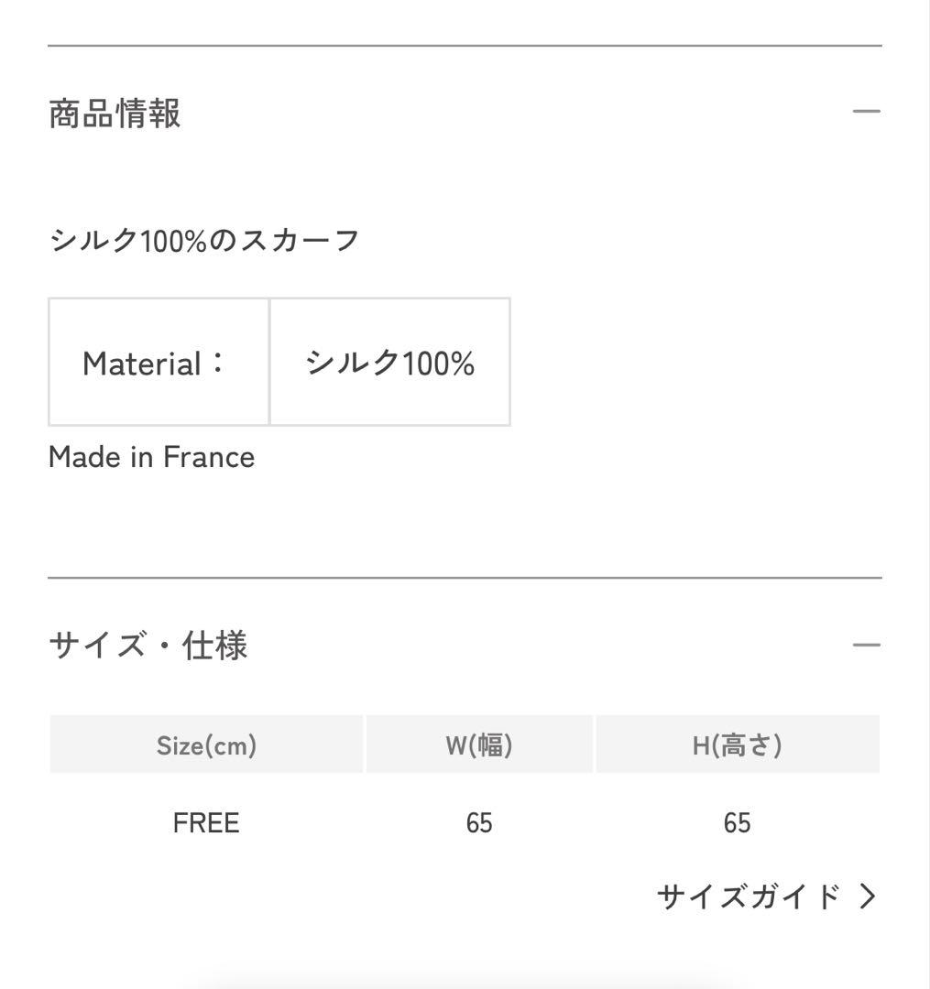
Task: Click the collapse indicator in the product info header
Action: (867, 110)
